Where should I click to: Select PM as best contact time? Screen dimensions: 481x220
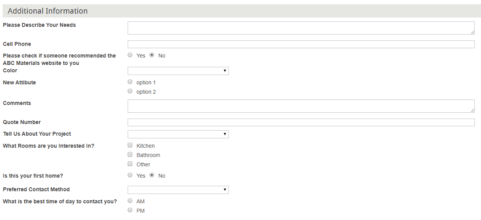pyautogui.click(x=130, y=210)
